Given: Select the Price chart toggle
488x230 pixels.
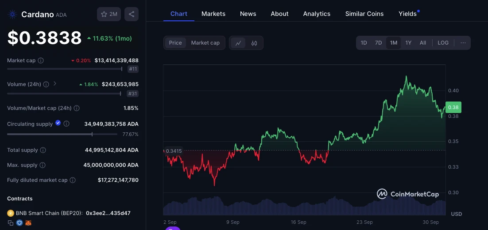Looking at the screenshot, I should point(175,43).
